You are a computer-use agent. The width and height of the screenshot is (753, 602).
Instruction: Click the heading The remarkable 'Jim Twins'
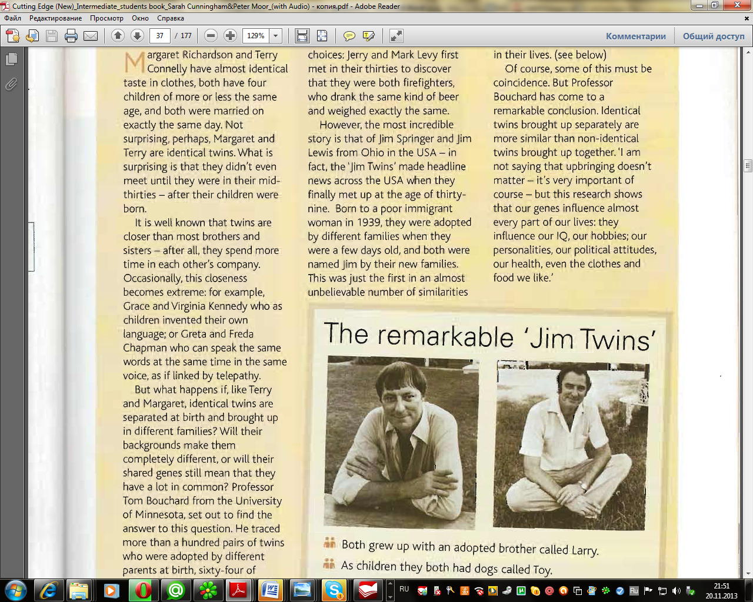click(x=489, y=336)
